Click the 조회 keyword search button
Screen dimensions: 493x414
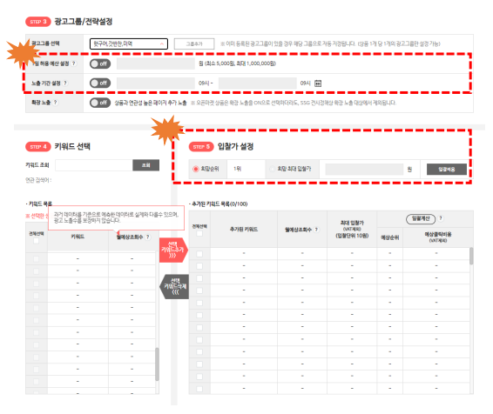click(145, 165)
